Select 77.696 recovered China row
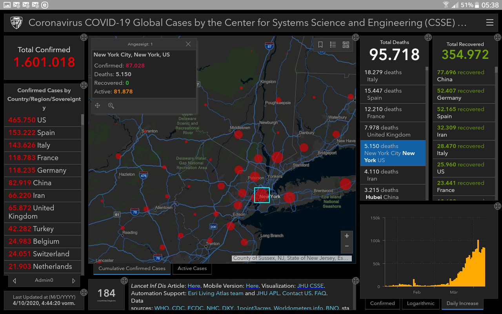The width and height of the screenshot is (502, 314). (x=464, y=76)
